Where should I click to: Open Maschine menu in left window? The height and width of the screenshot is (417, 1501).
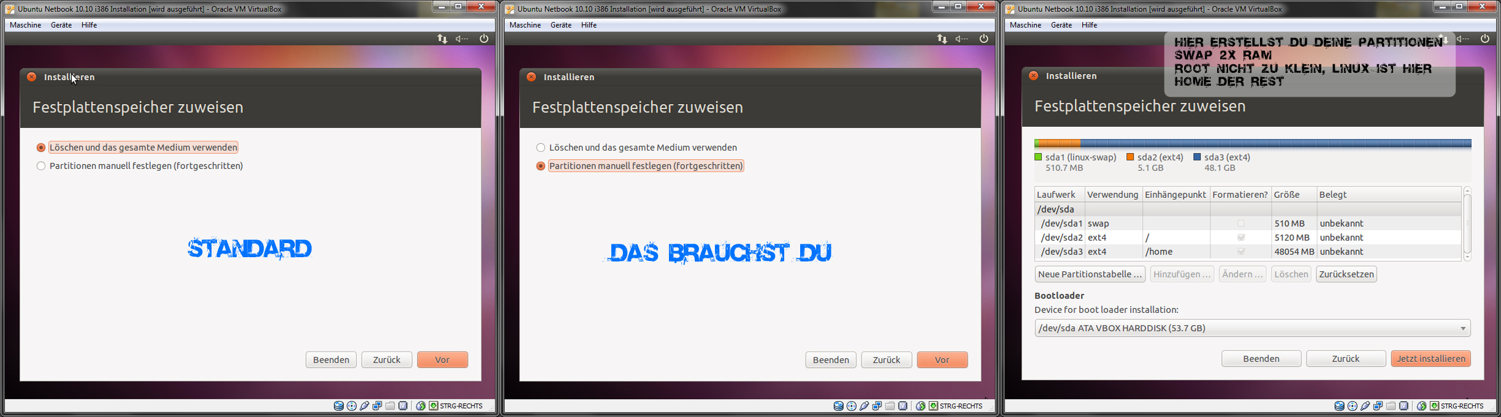point(25,25)
